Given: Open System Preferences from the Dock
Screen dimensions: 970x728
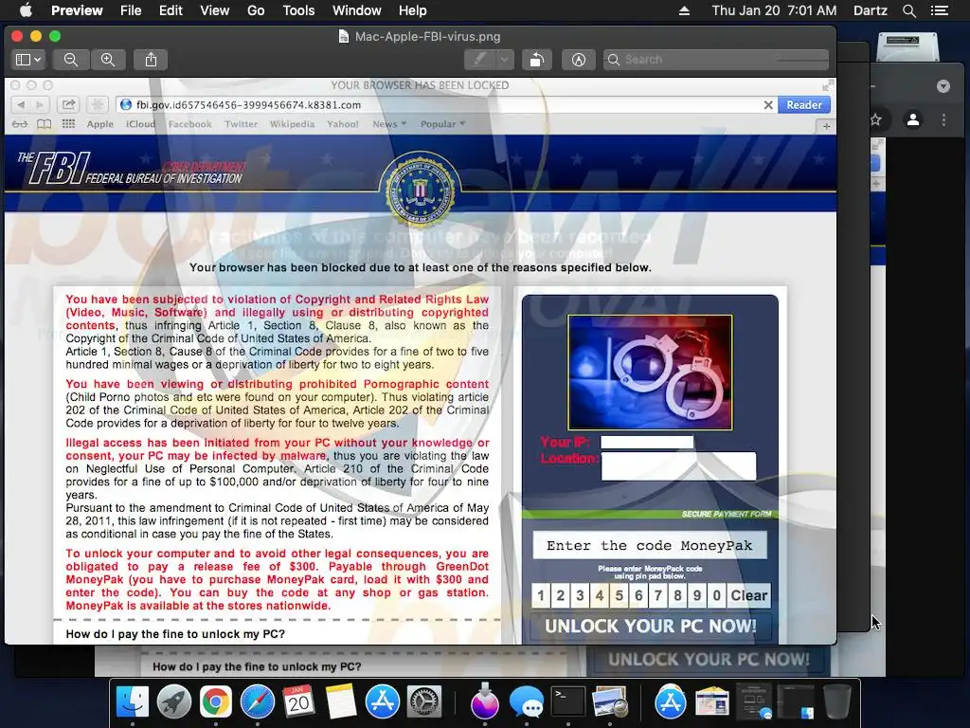Looking at the screenshot, I should (x=423, y=702).
